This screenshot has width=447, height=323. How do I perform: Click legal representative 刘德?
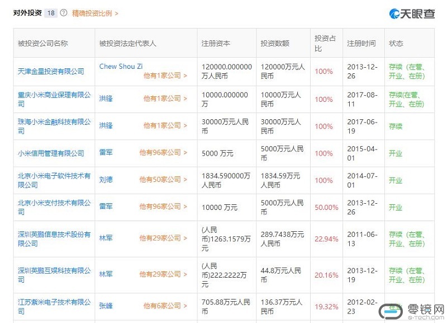click(106, 180)
